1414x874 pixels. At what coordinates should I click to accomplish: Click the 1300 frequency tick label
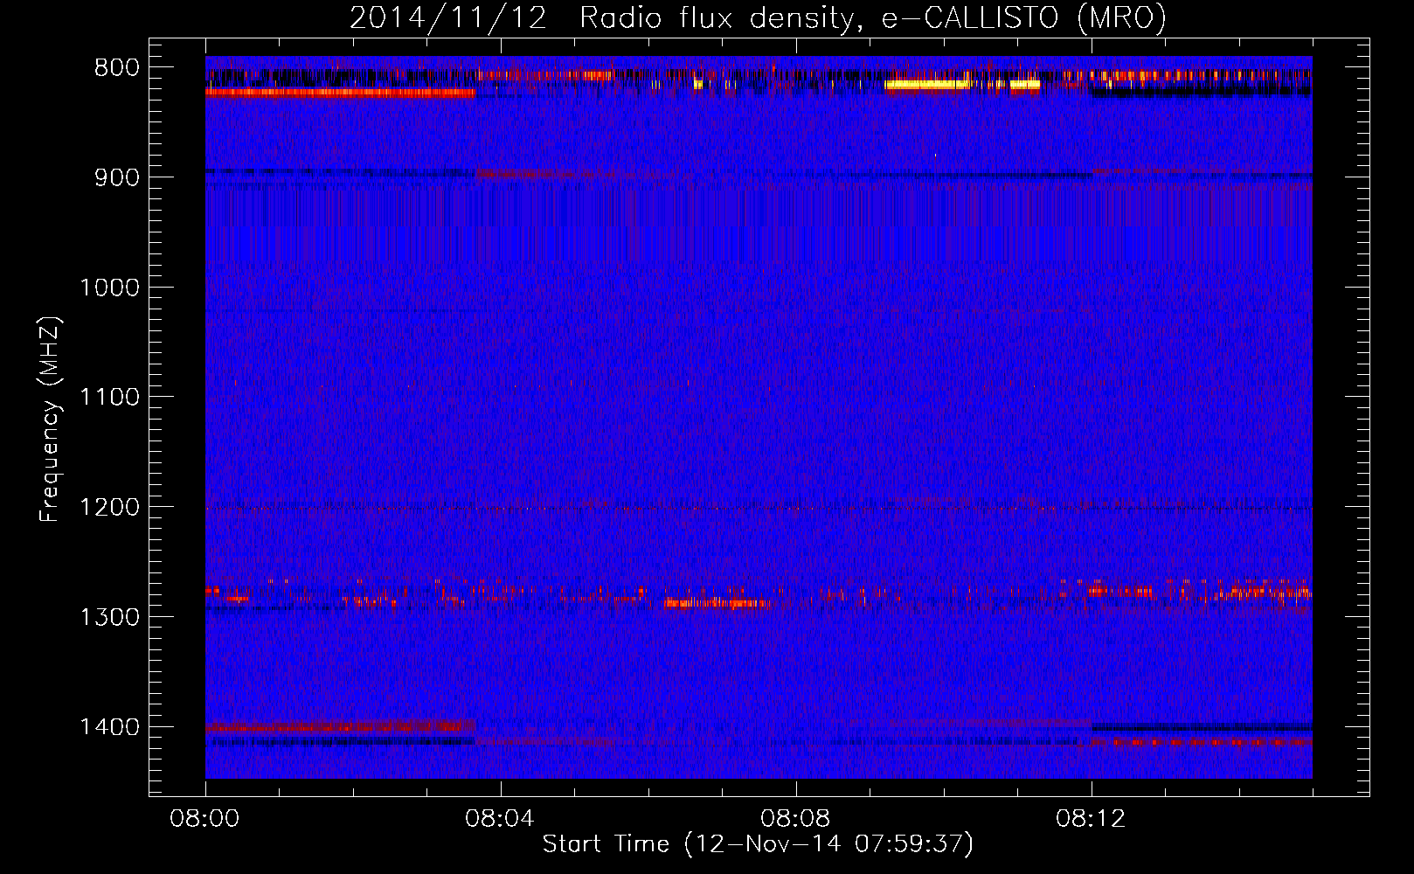[x=110, y=617]
